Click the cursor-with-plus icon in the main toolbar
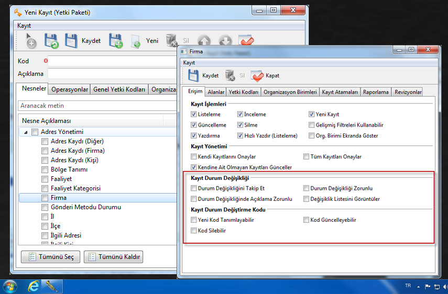Image resolution: width=448 pixels, height=294 pixels. pos(30,41)
